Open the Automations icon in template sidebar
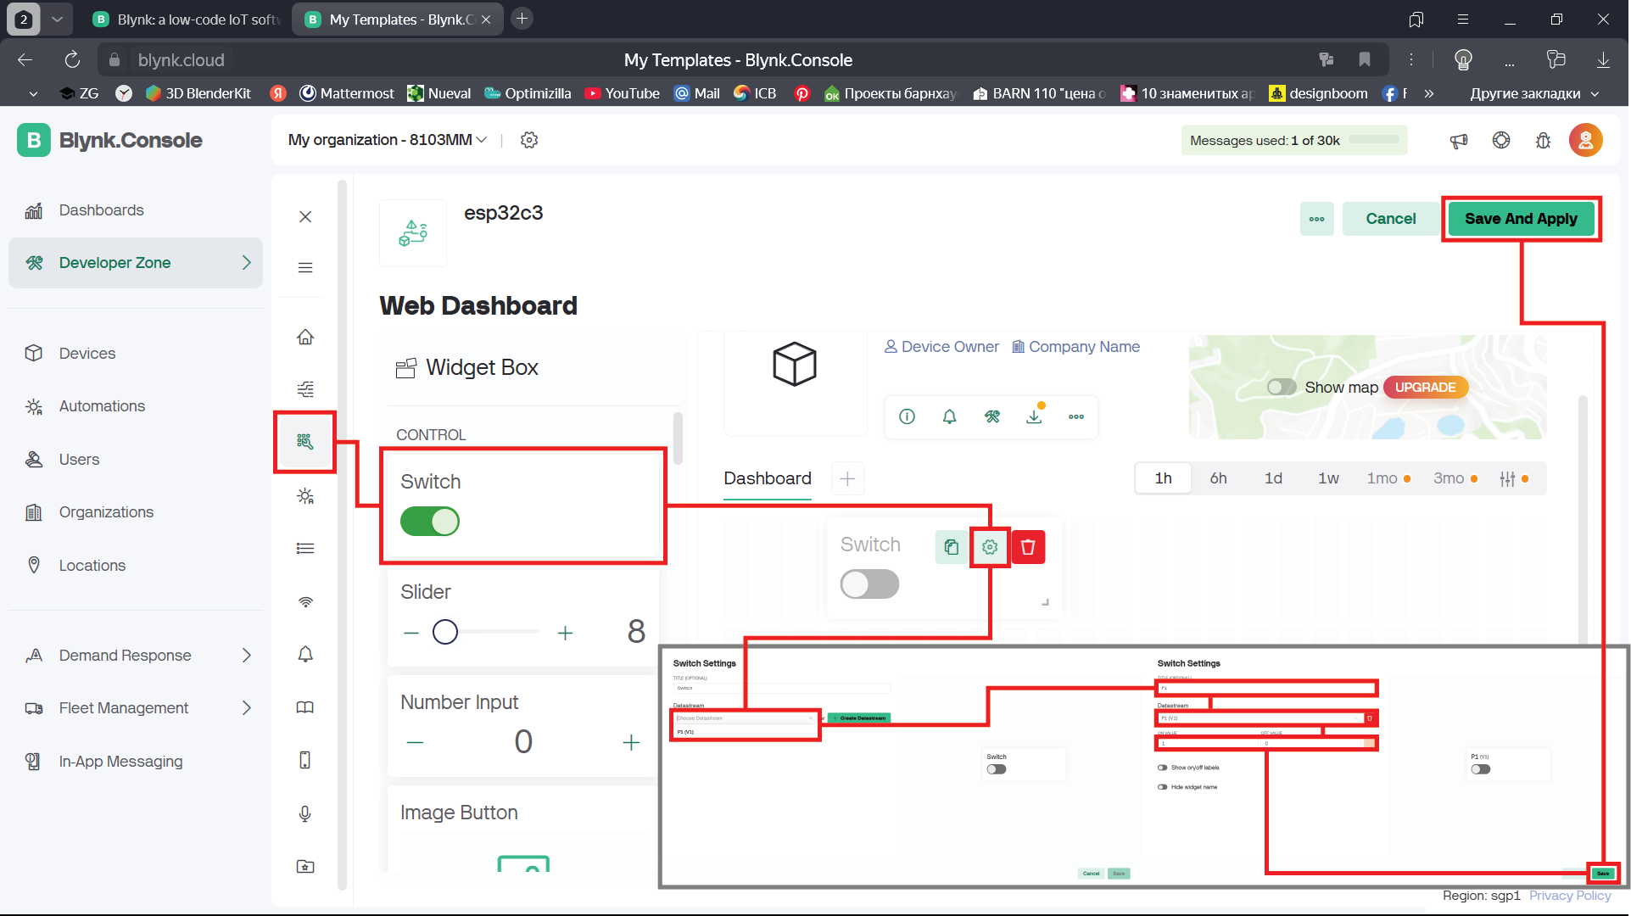Screen dimensions: 1631x916 pyautogui.click(x=305, y=496)
